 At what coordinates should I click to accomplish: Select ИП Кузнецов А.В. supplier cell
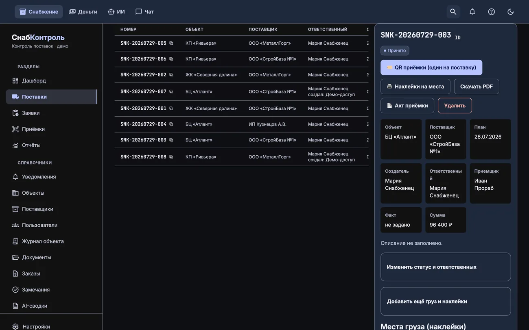[267, 124]
